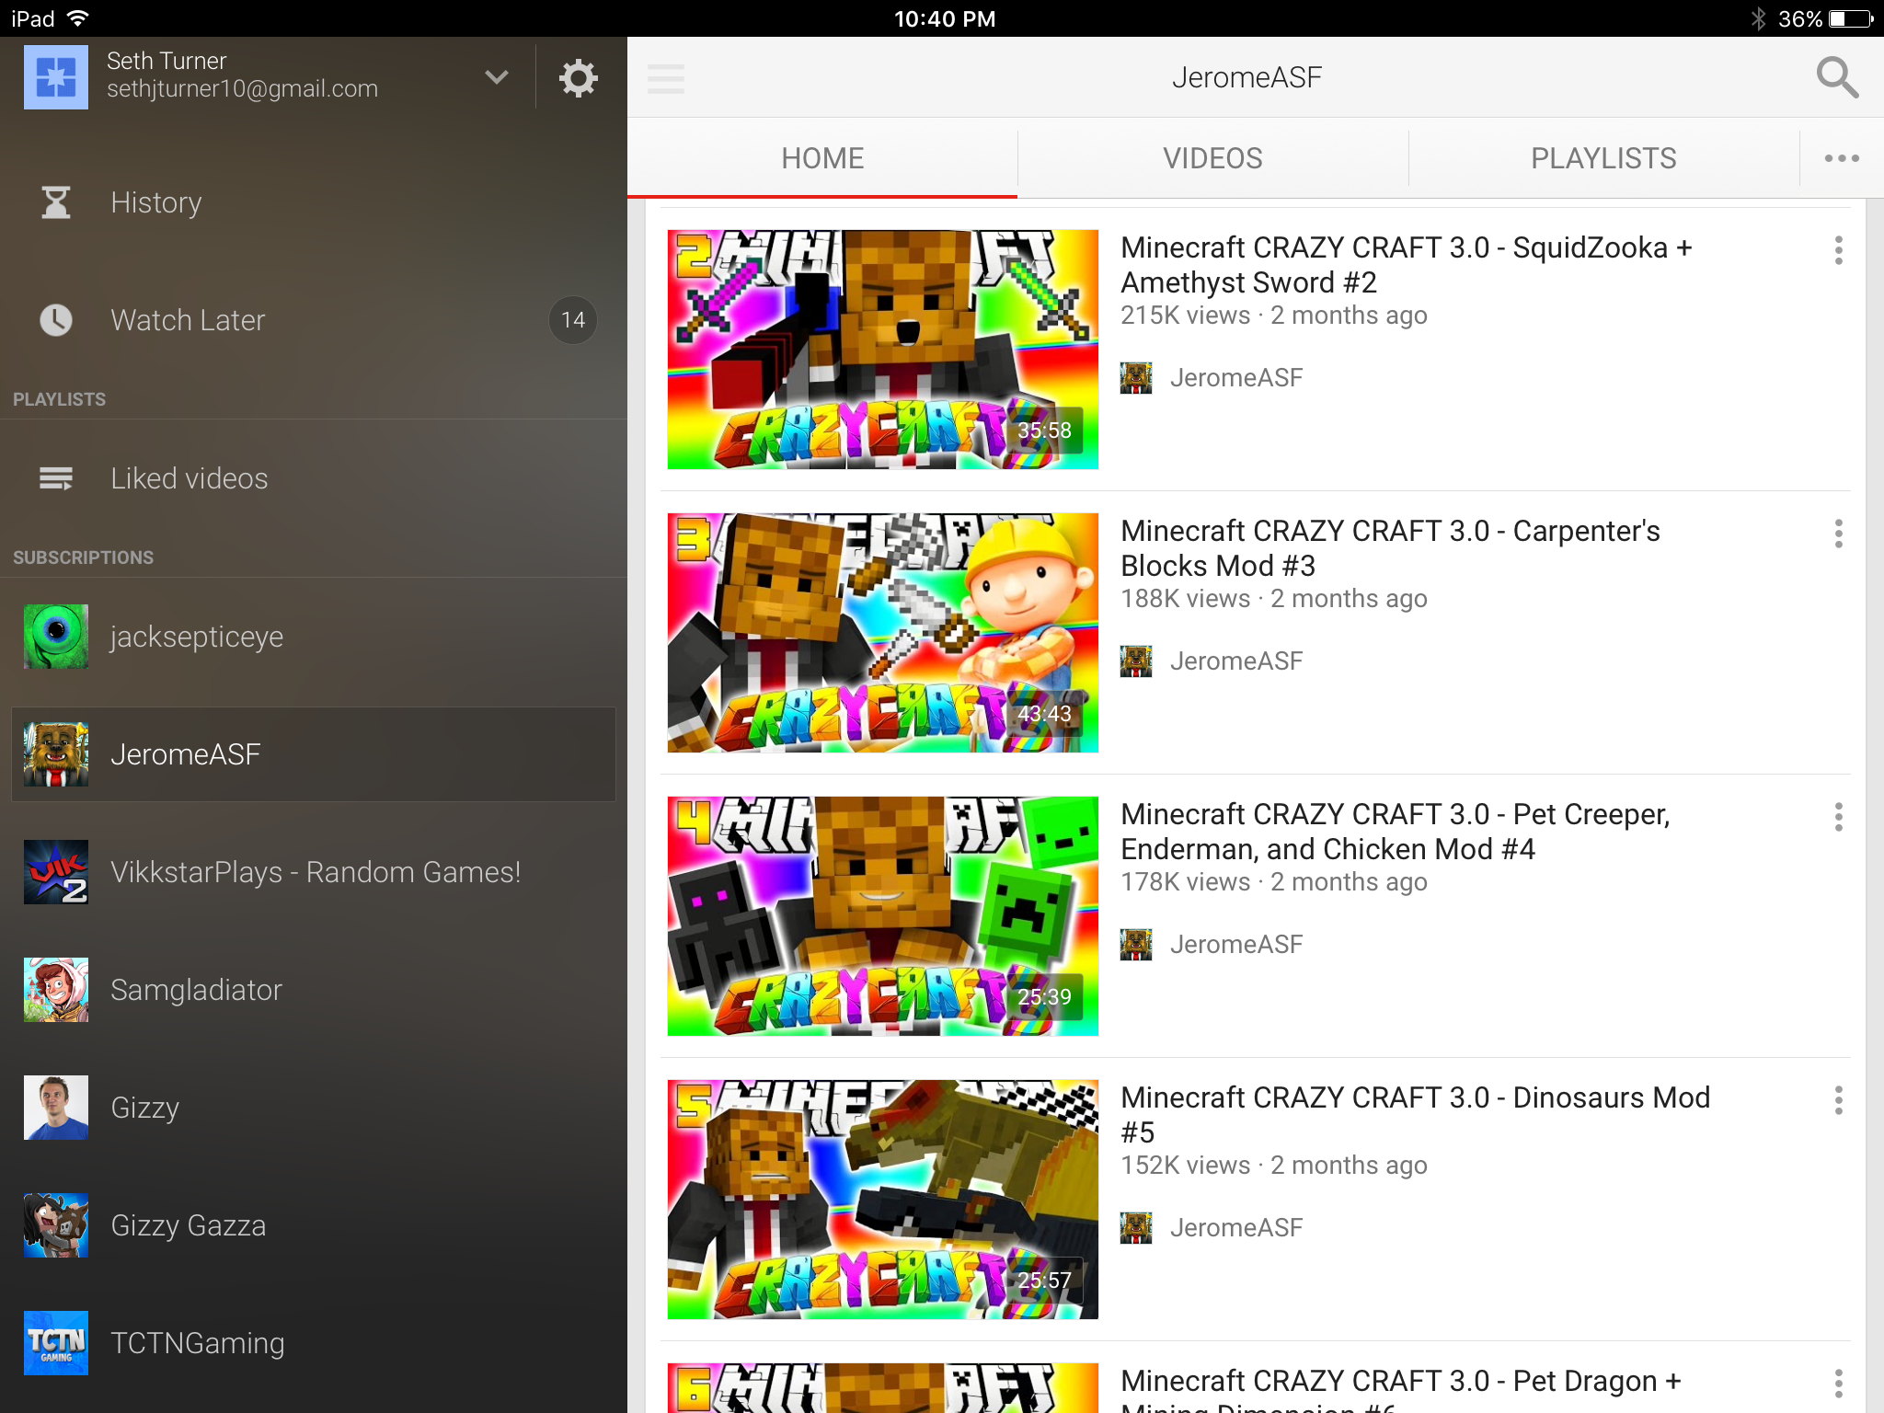Play the Pet Dragon #6 video thumbnail
The height and width of the screenshot is (1413, 1884).
coord(883,1388)
